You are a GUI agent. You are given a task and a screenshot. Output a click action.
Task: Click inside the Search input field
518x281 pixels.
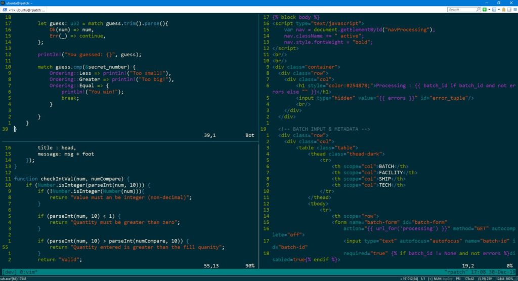coord(460,9)
